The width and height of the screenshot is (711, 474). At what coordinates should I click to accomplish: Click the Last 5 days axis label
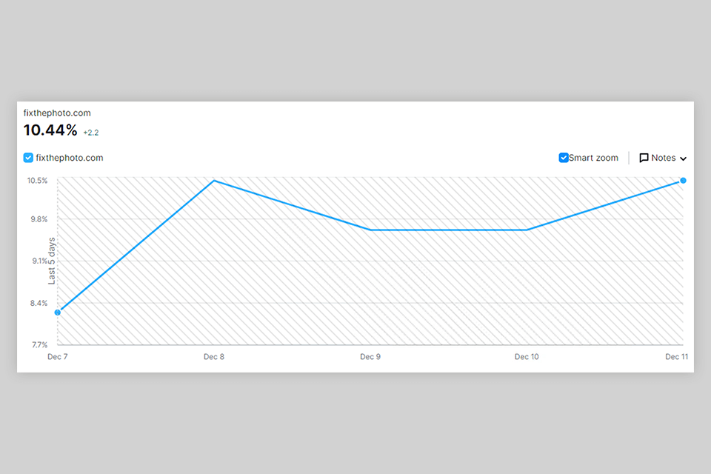click(x=52, y=261)
